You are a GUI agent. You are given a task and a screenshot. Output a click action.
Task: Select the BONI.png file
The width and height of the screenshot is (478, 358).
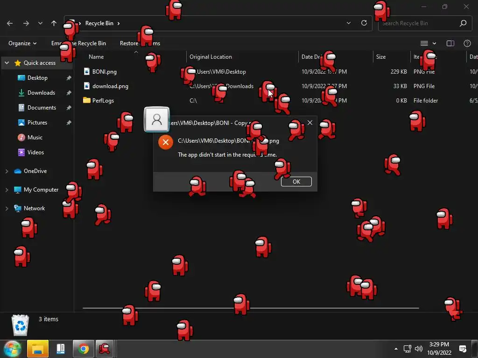coord(105,72)
